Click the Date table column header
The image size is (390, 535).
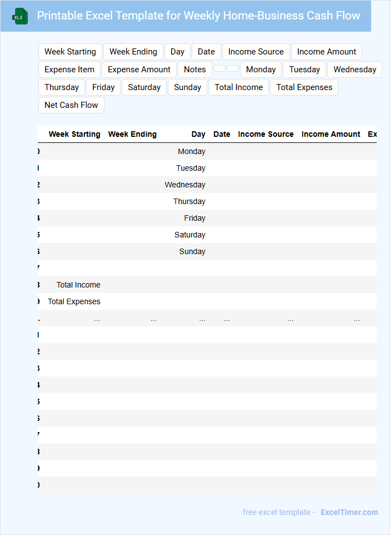(222, 134)
